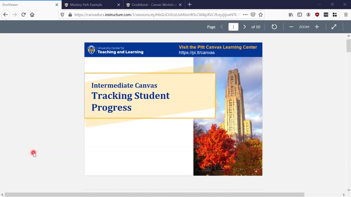The image size is (351, 197).
Task: Click the scroll down arrow
Action: [349, 190]
